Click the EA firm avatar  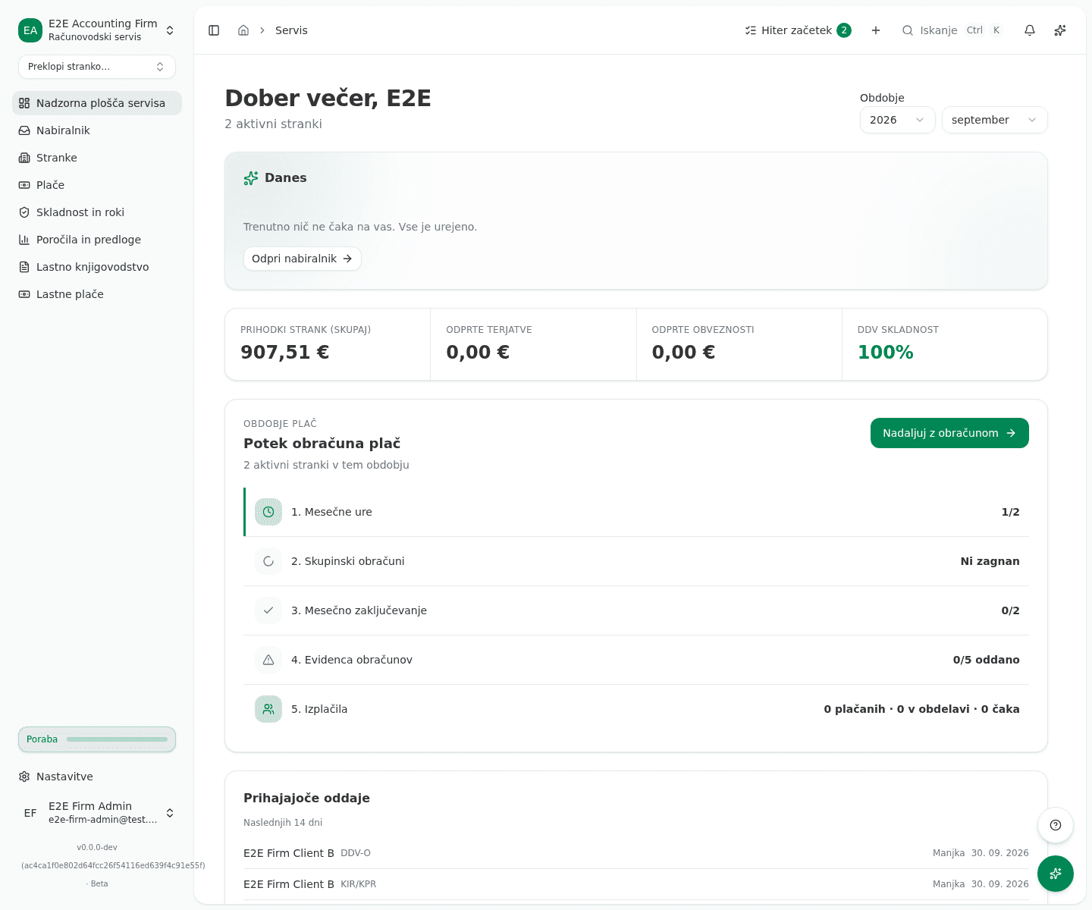(30, 30)
